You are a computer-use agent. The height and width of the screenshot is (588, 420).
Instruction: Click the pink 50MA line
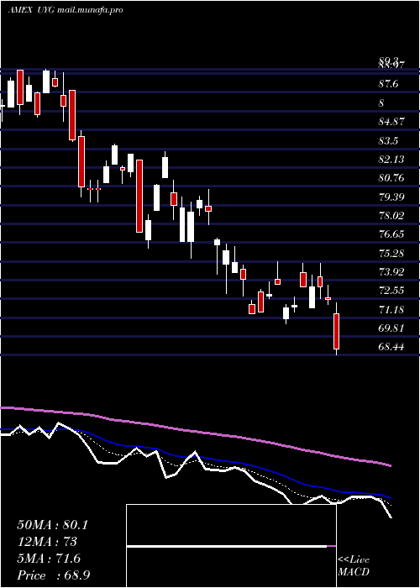coord(195,432)
